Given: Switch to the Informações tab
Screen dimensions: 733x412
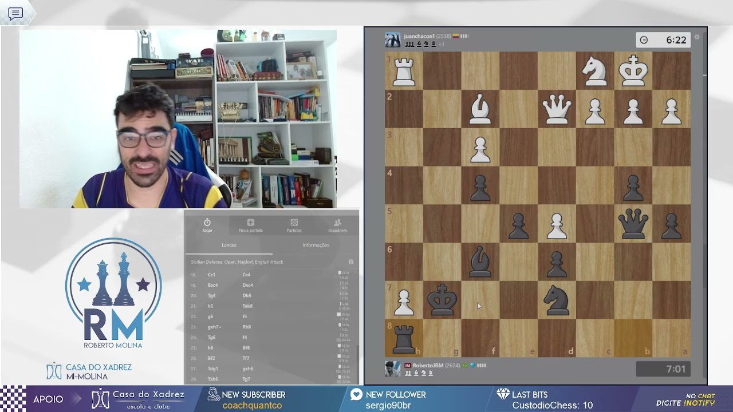Looking at the screenshot, I should (316, 245).
